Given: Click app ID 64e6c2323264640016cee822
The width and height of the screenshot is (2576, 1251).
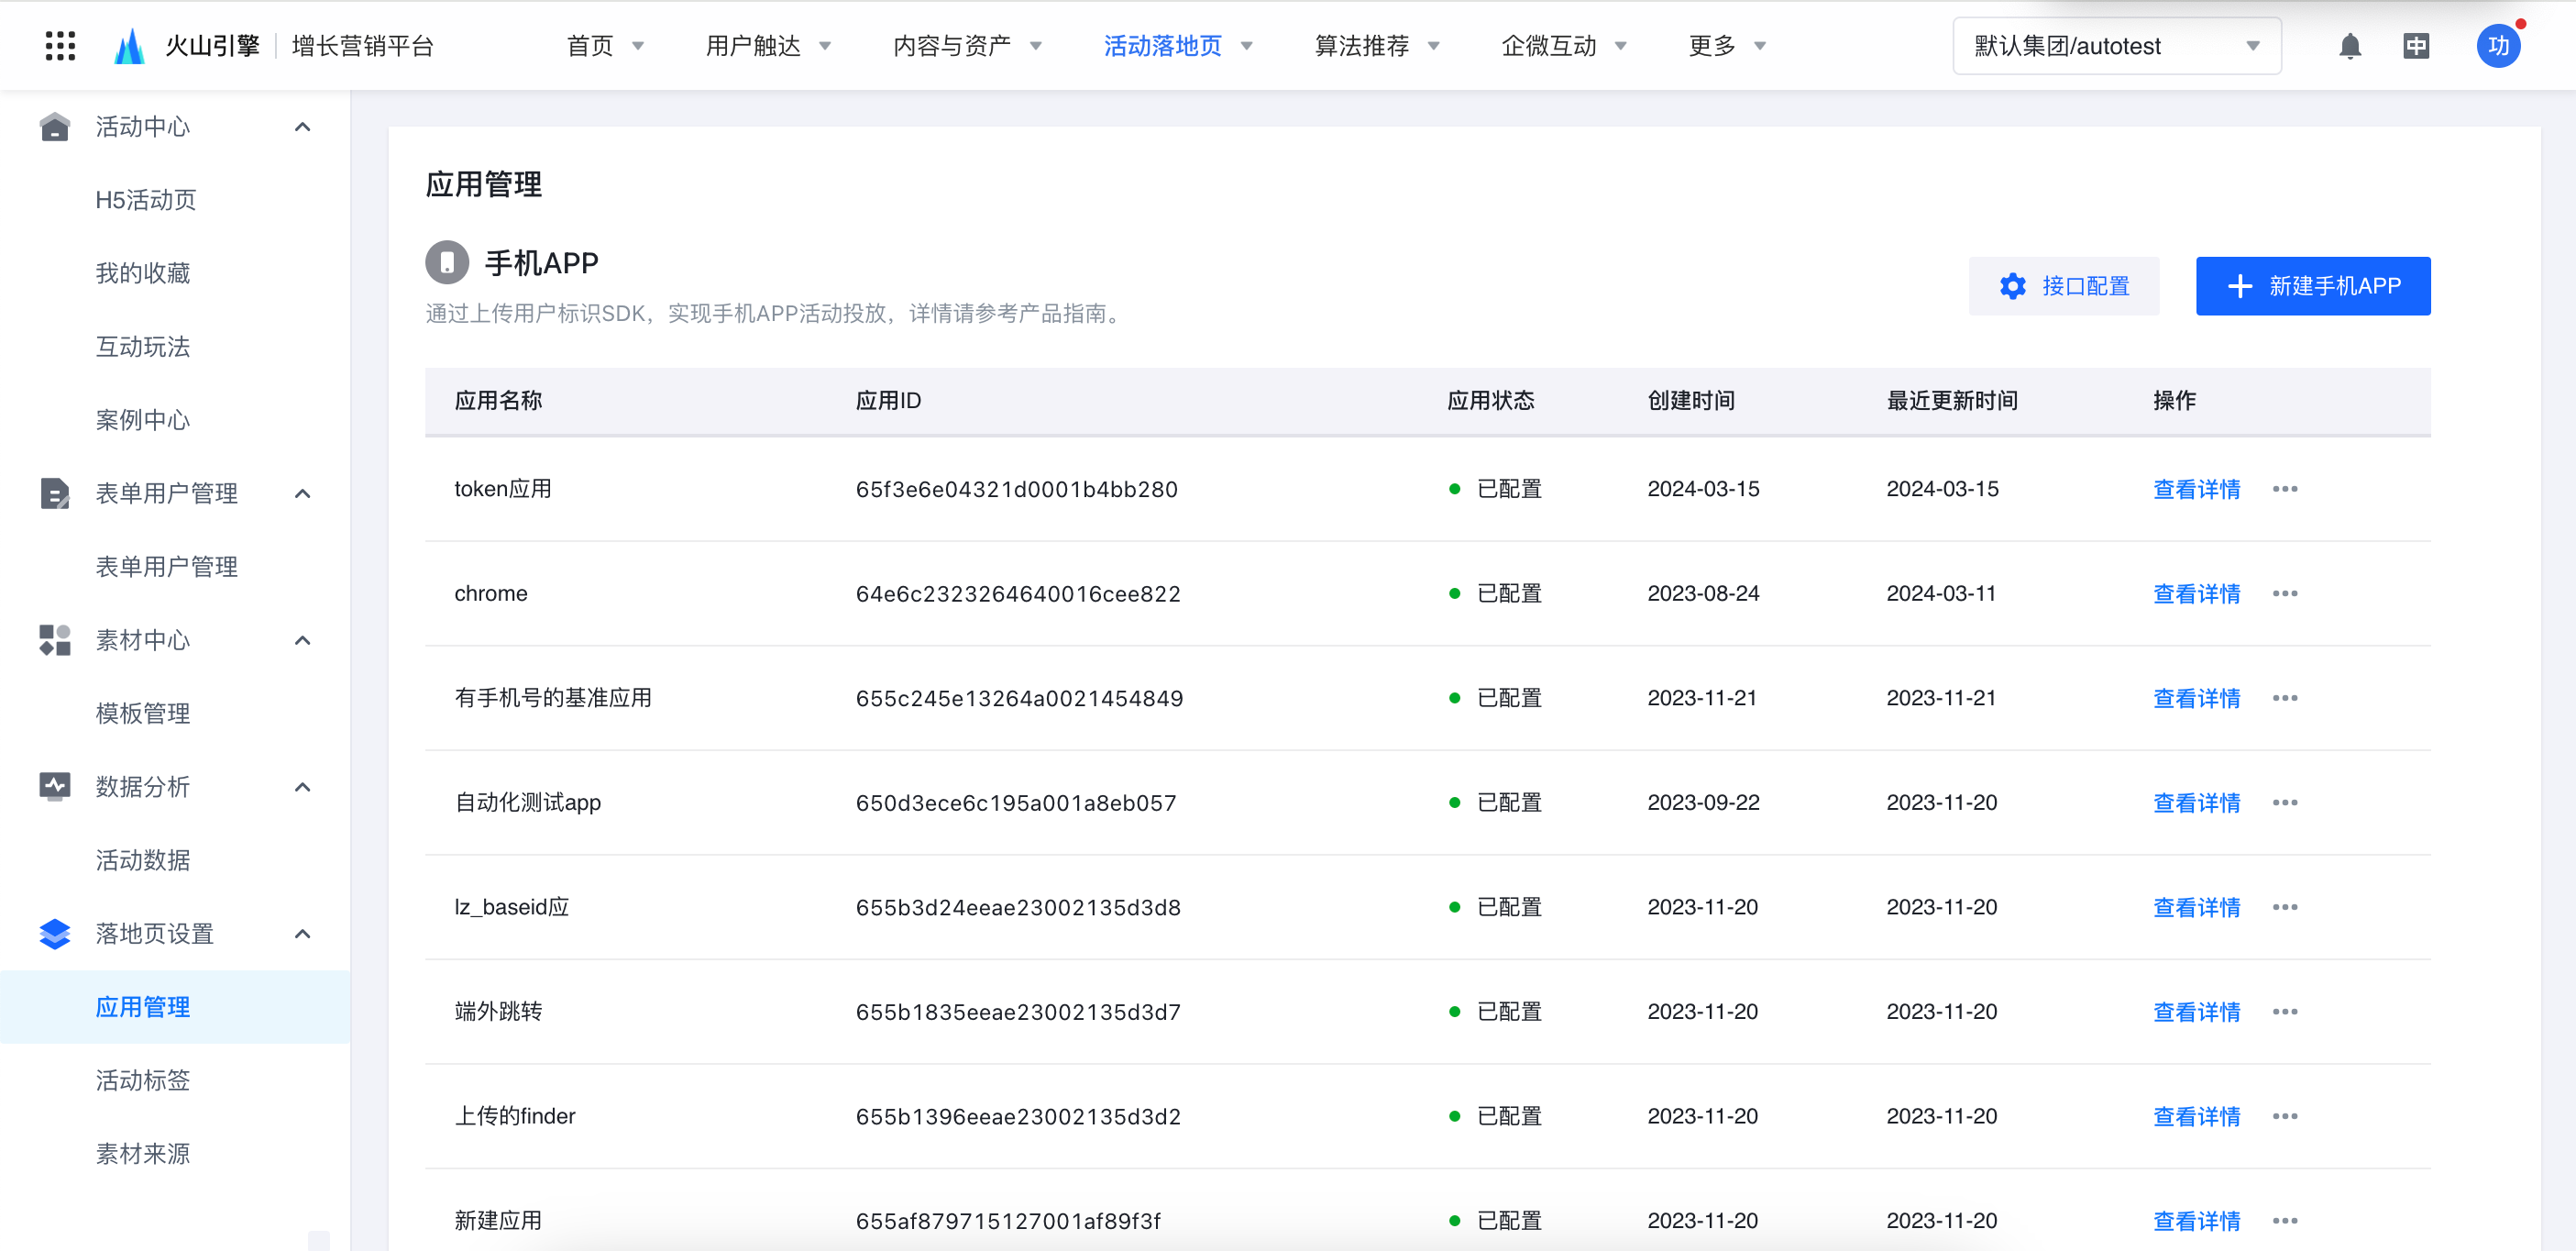Looking at the screenshot, I should [1018, 593].
